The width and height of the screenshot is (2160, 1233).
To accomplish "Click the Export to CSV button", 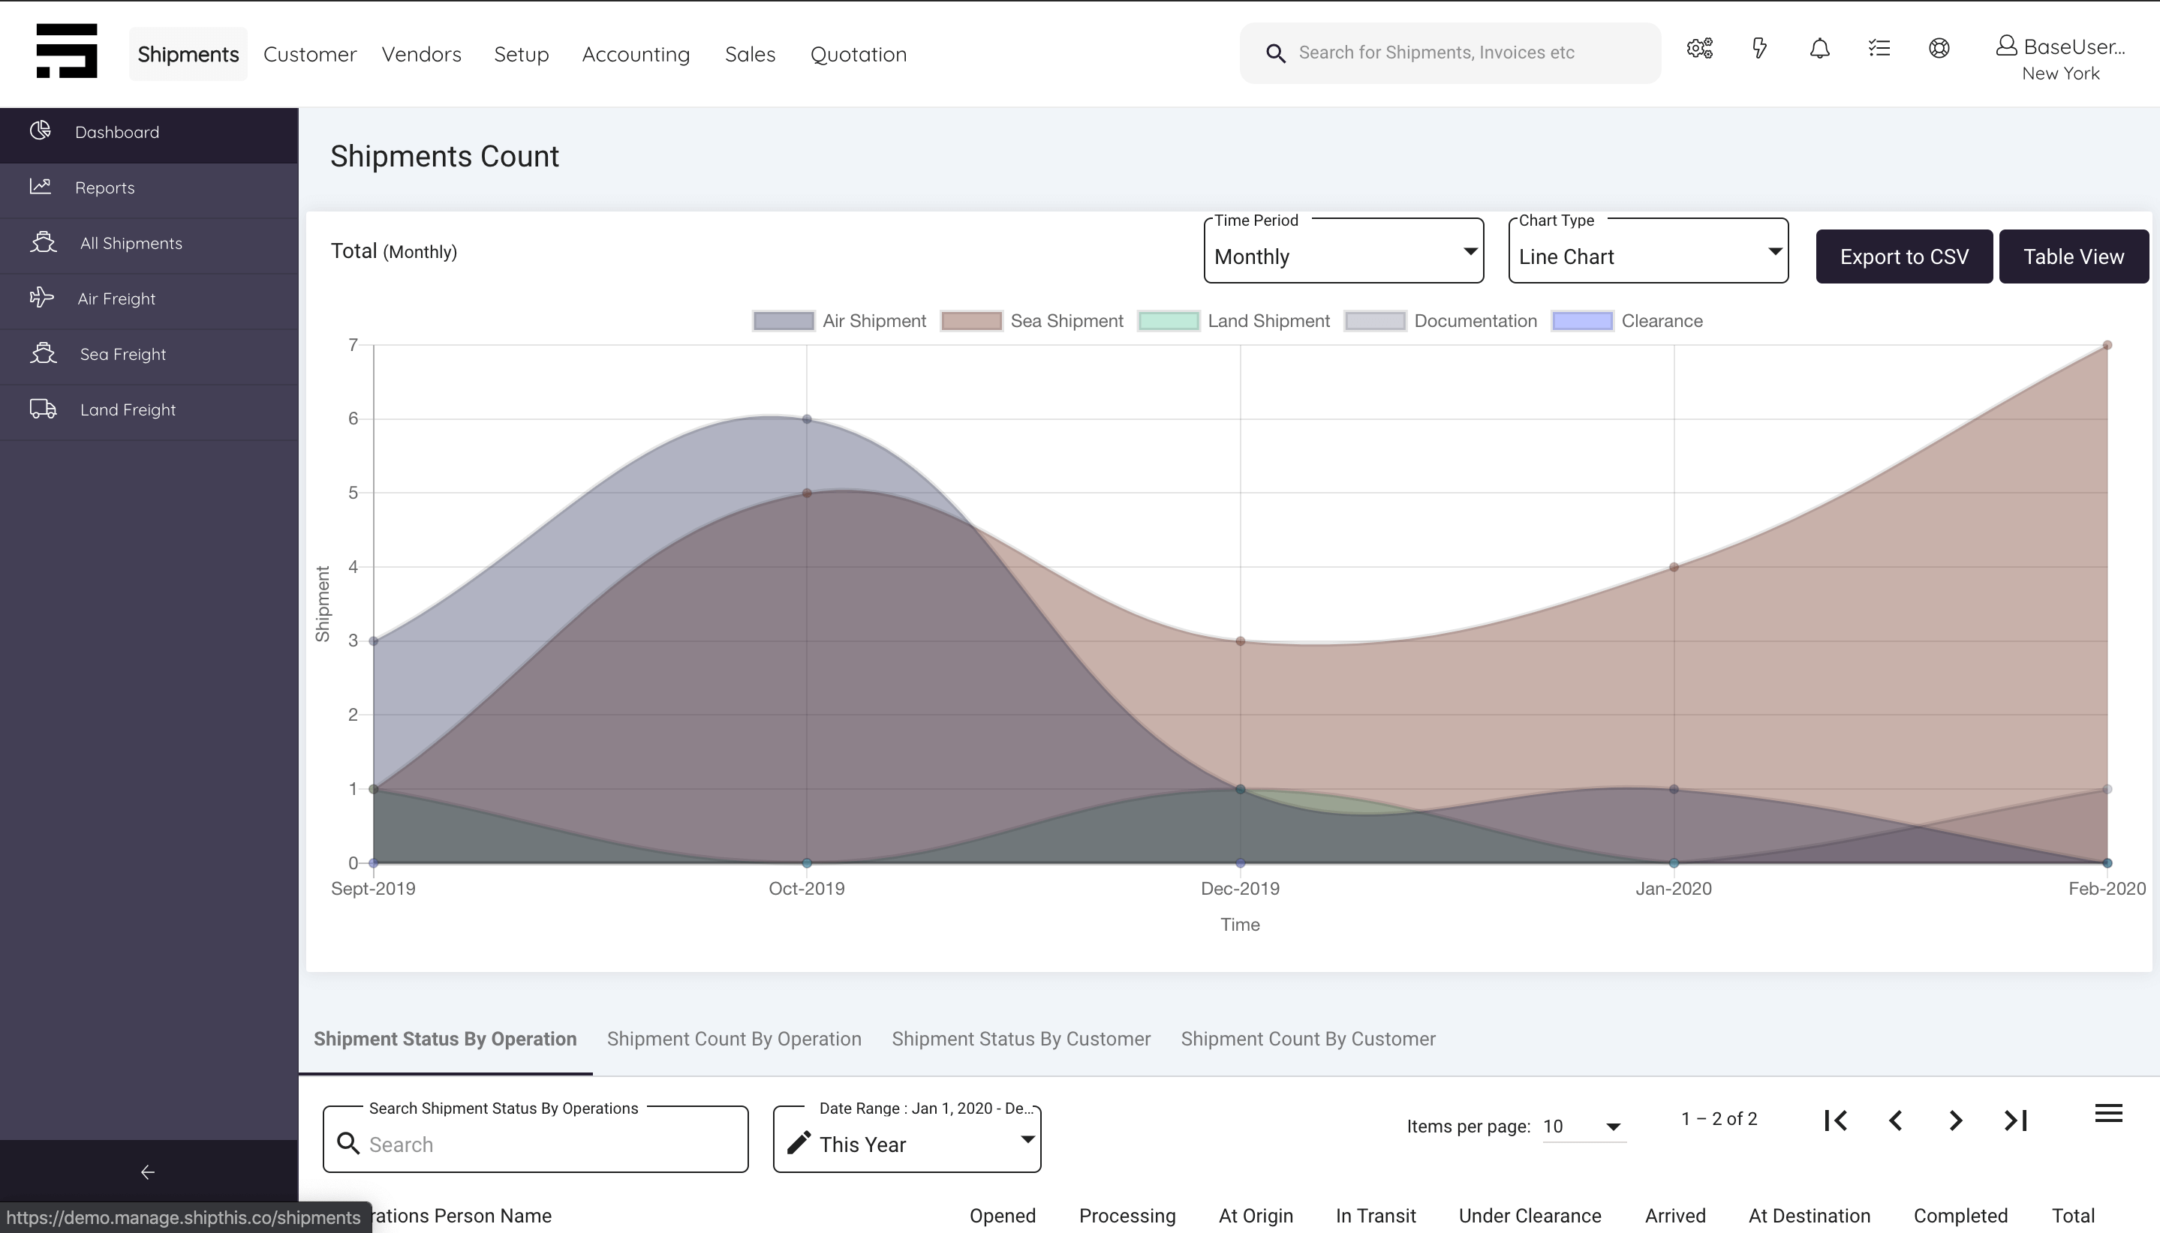I will [1903, 256].
